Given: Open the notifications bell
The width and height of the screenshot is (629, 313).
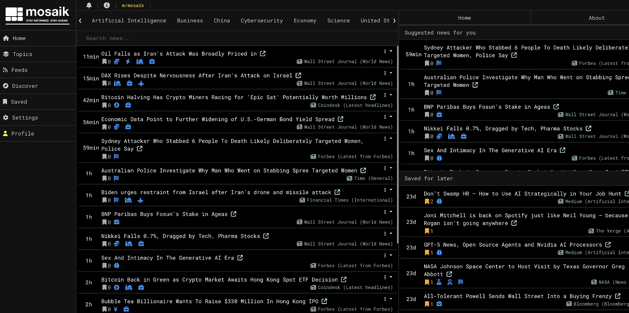Looking at the screenshot, I should (x=89, y=5).
